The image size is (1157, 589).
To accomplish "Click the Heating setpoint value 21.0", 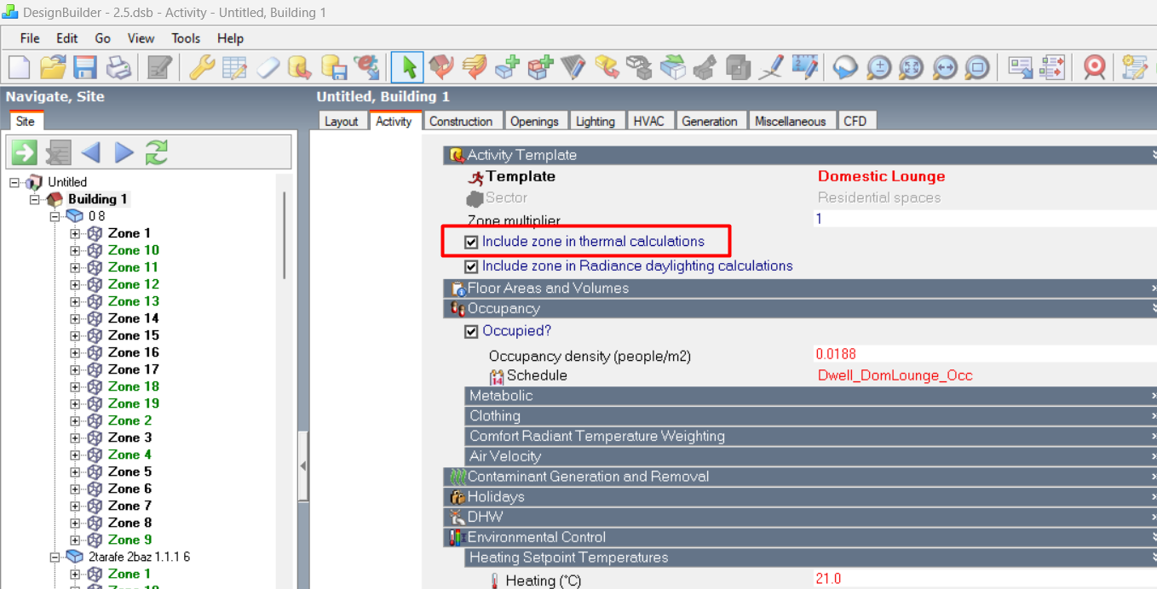I will (x=828, y=580).
